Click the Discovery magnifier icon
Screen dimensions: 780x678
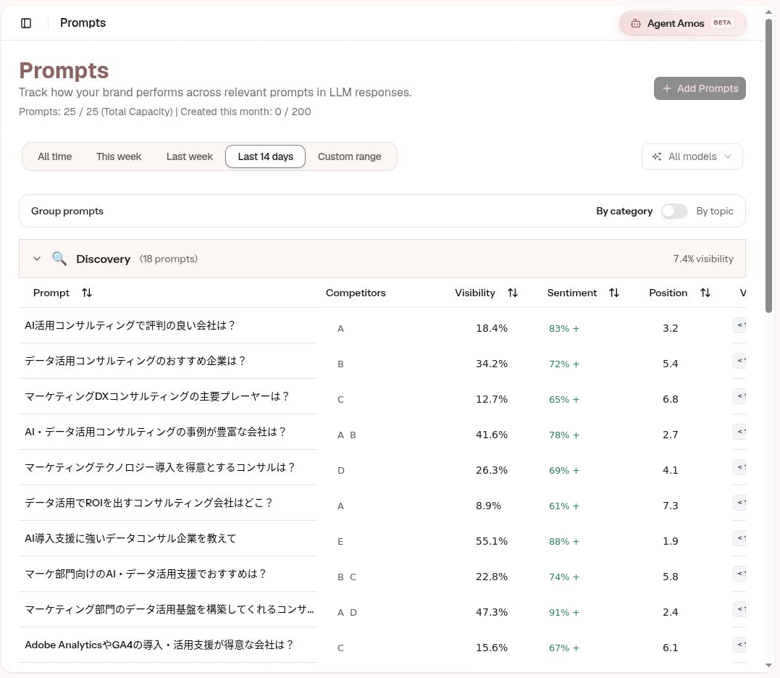(x=59, y=259)
